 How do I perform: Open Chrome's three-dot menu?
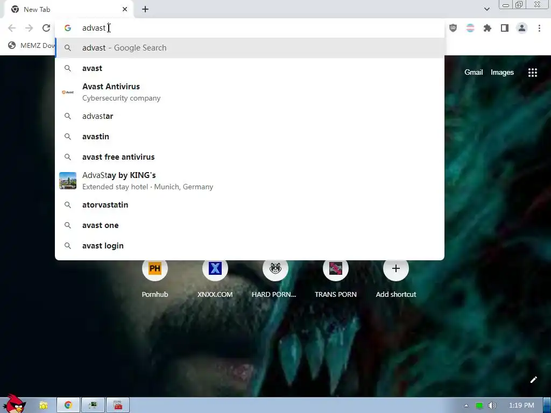pyautogui.click(x=539, y=28)
